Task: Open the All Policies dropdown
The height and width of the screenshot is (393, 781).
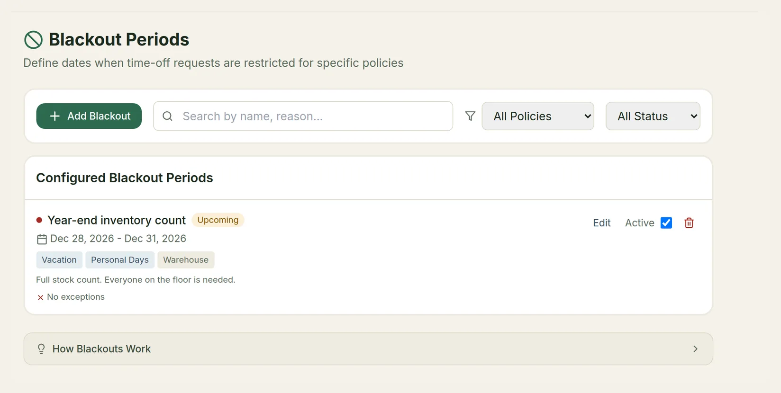Action: [x=538, y=116]
